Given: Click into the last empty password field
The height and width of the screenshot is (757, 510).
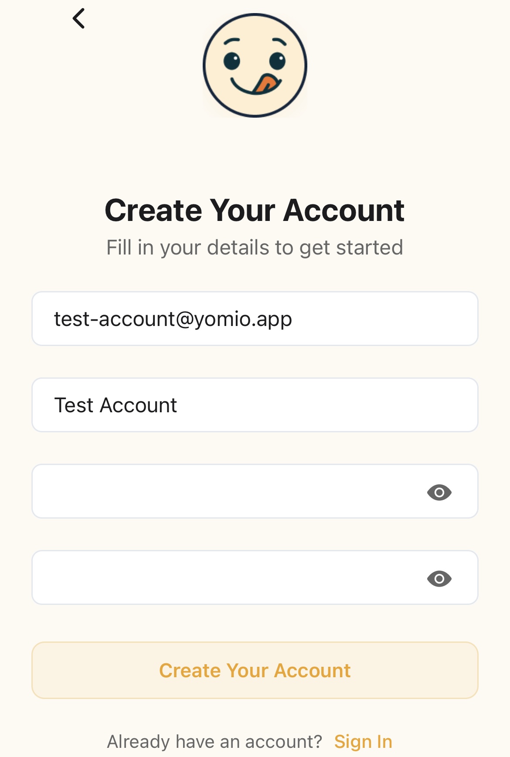Looking at the screenshot, I should [227, 578].
